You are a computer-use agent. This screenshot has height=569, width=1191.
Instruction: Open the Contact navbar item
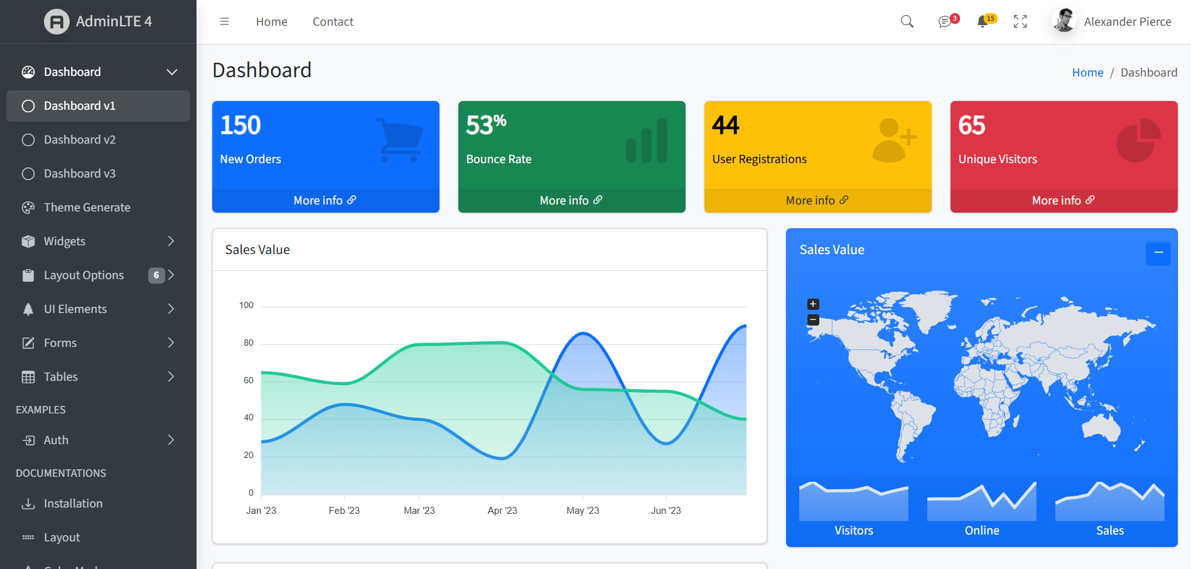(333, 22)
